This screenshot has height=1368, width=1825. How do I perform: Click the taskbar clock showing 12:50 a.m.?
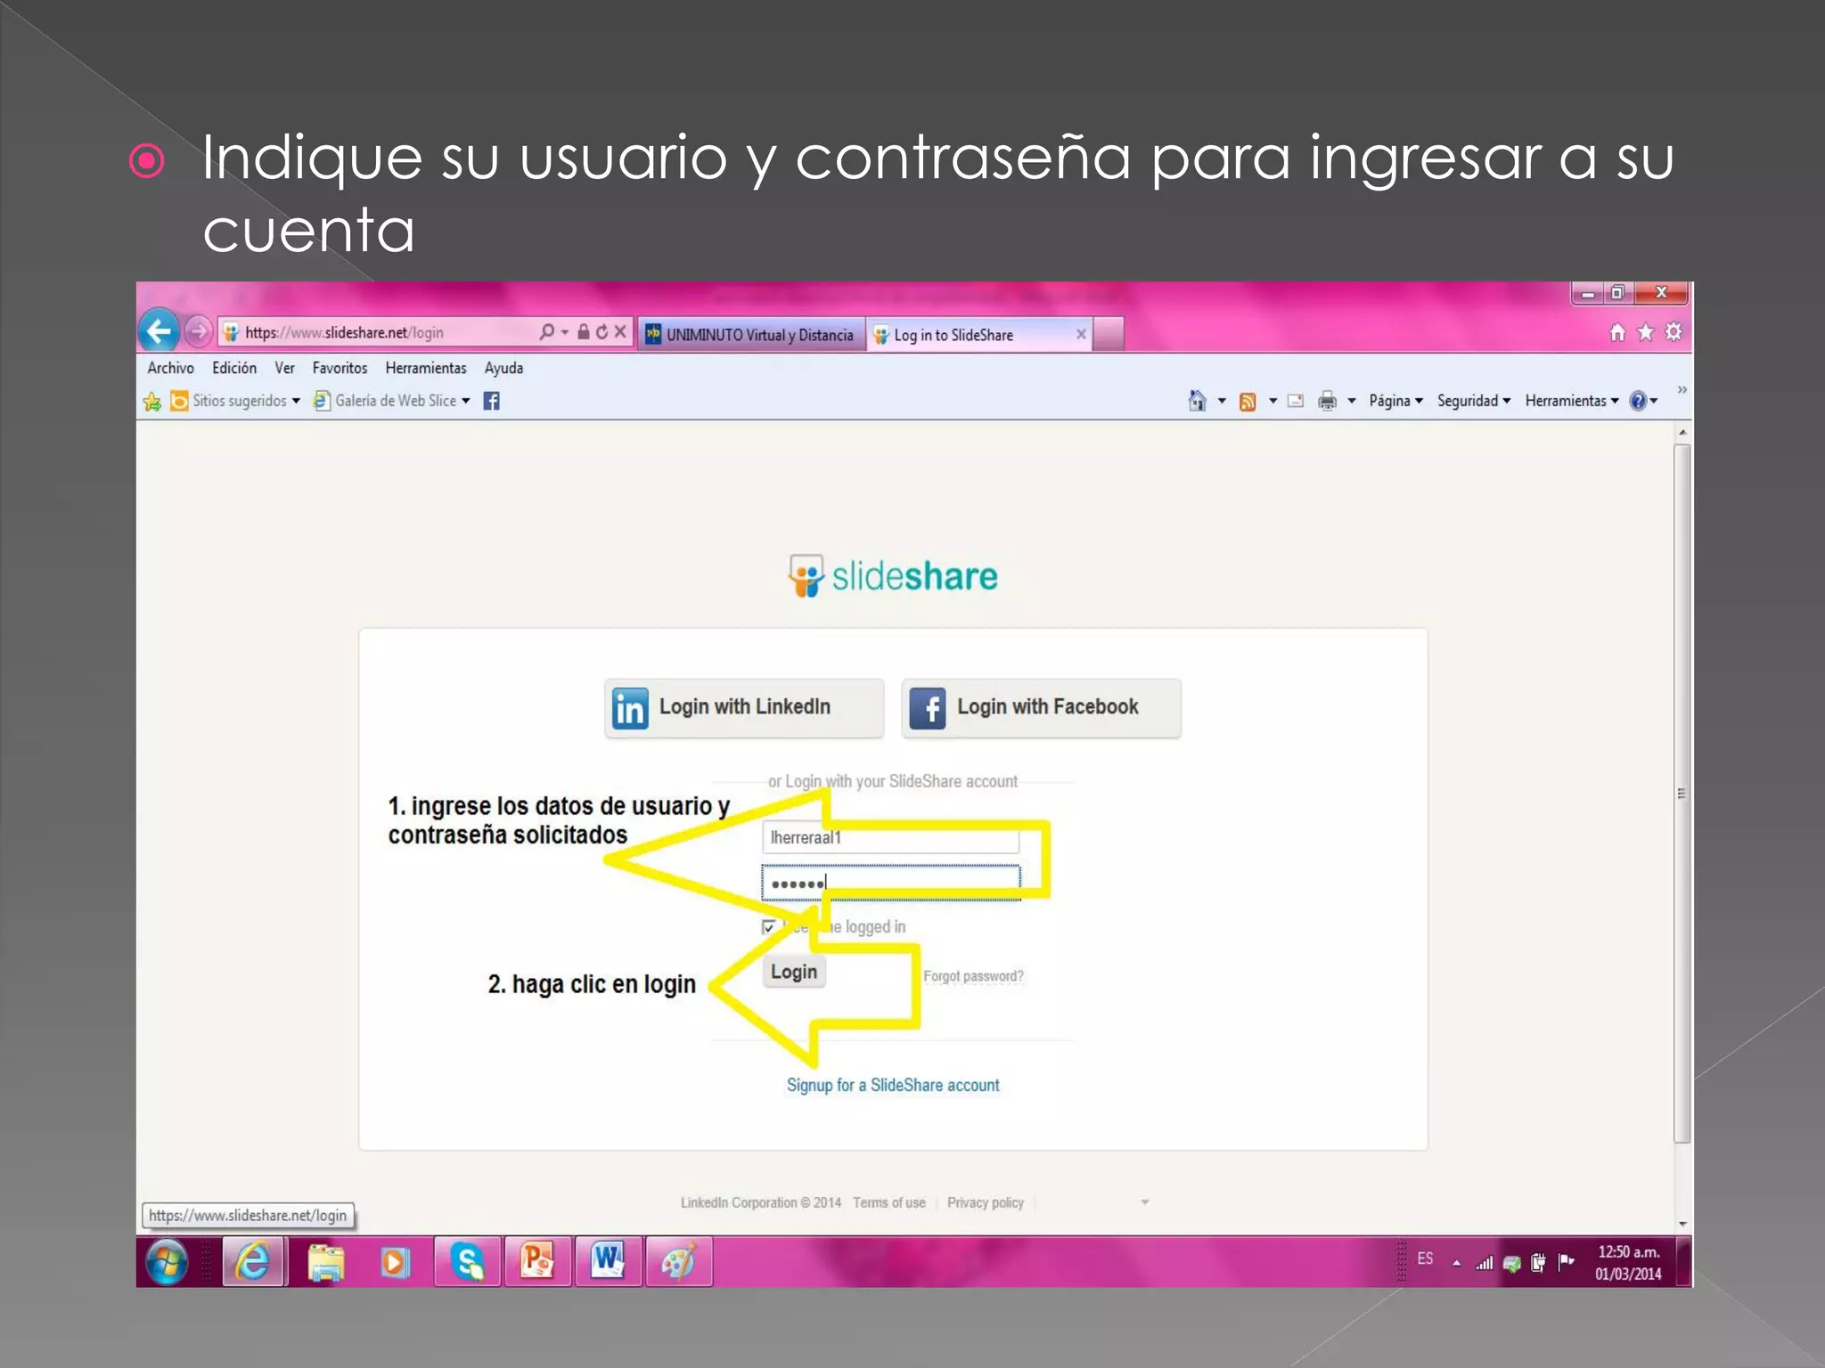click(1628, 1263)
